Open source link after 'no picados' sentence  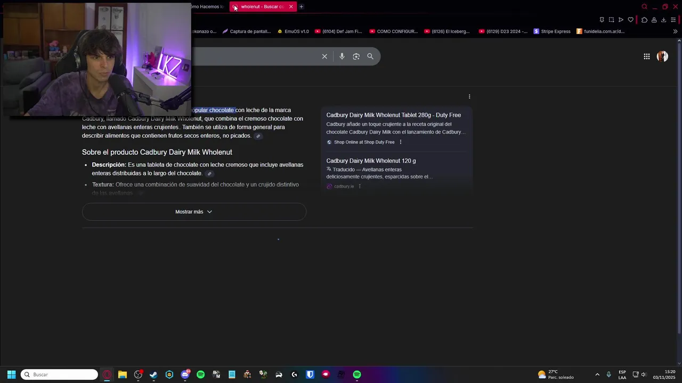(258, 136)
